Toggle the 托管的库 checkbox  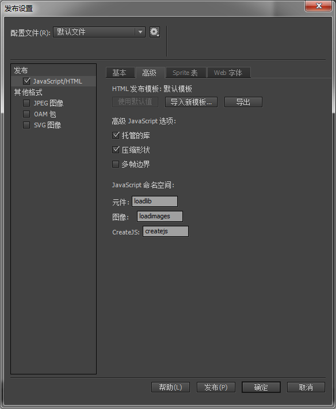[x=116, y=135]
